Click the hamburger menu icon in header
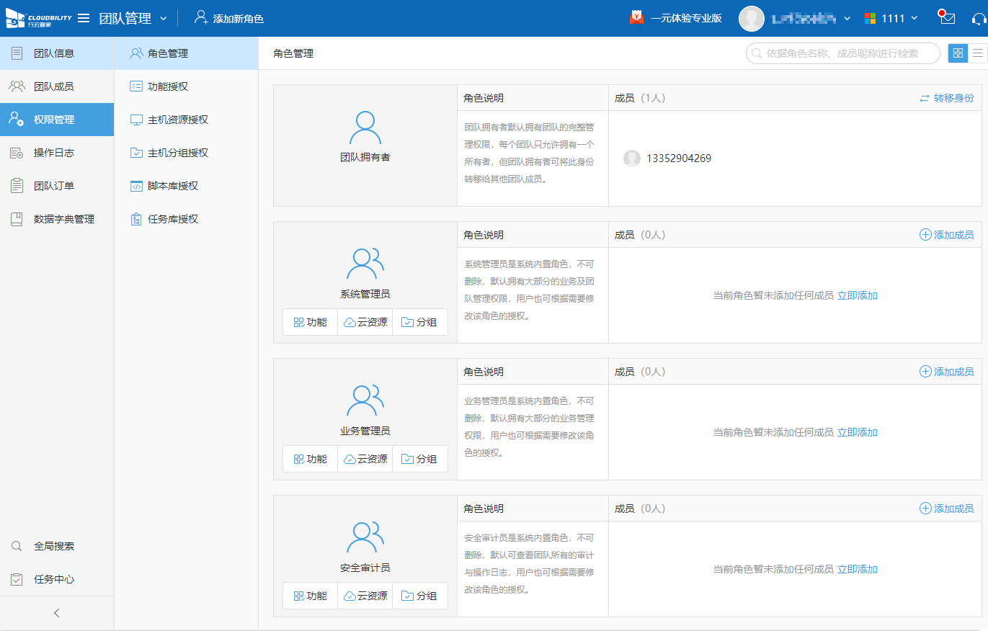This screenshot has height=631, width=988. [84, 18]
